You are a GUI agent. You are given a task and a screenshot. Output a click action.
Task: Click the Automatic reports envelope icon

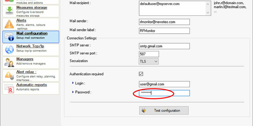pos(9,89)
